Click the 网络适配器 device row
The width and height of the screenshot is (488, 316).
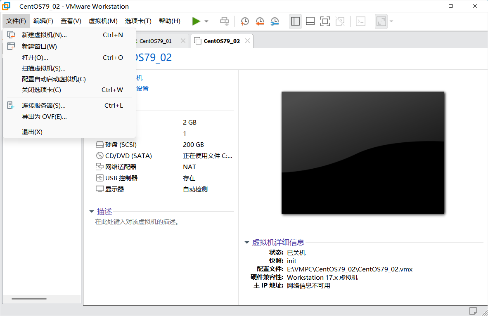click(x=164, y=167)
